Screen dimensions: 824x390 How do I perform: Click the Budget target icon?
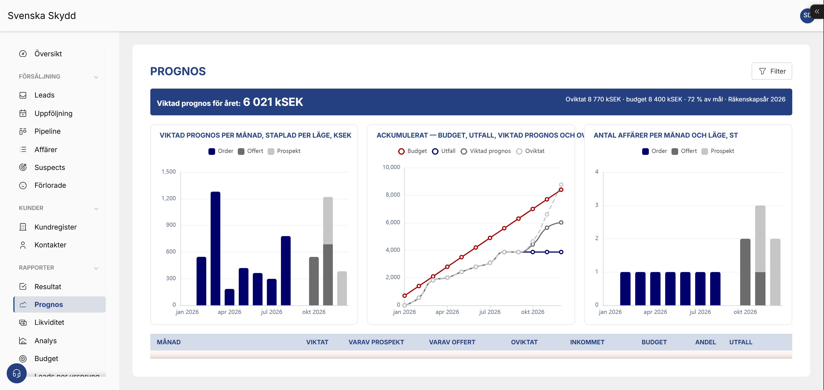(x=23, y=359)
